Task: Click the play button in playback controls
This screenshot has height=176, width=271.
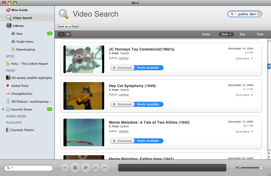Action: click(x=86, y=168)
